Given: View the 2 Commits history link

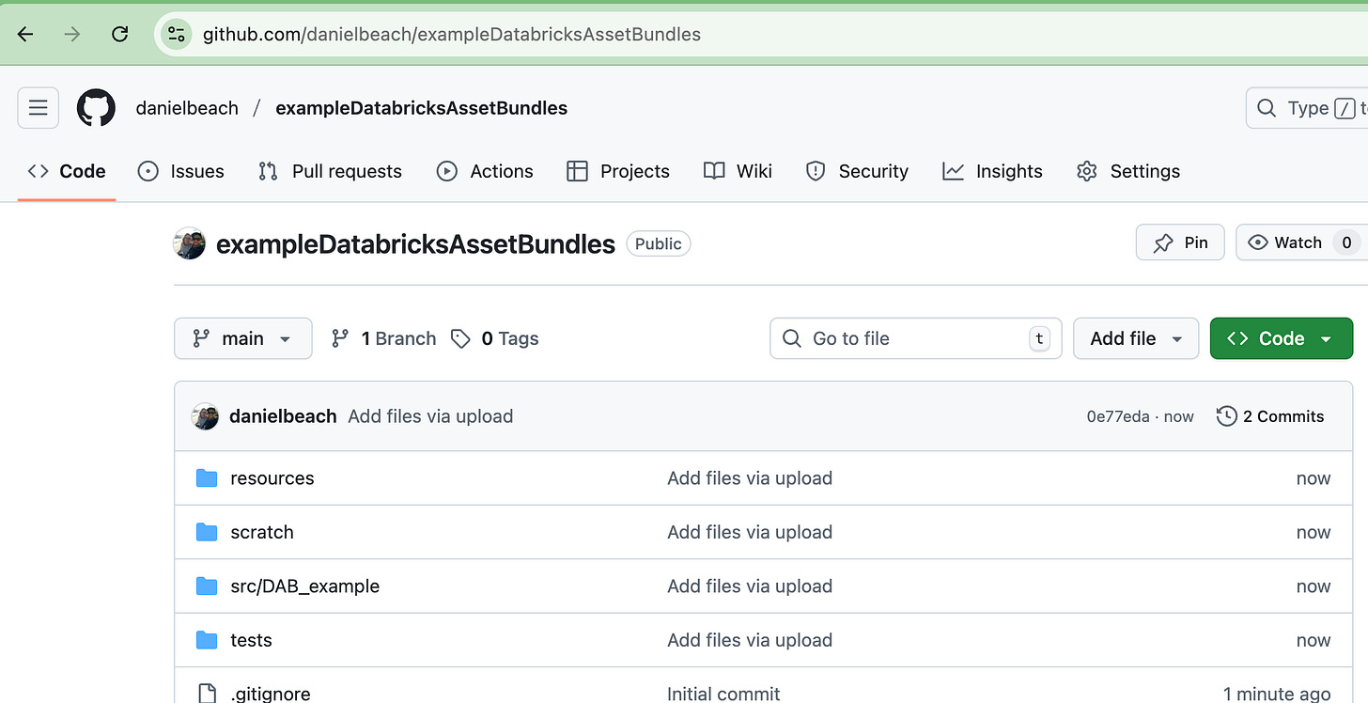Looking at the screenshot, I should (1270, 416).
